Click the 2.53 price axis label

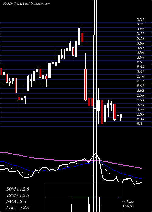click(x=140, y=100)
